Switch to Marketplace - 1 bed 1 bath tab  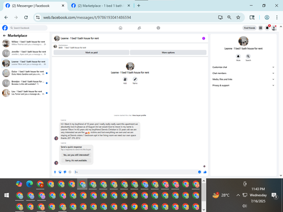pyautogui.click(x=100, y=6)
